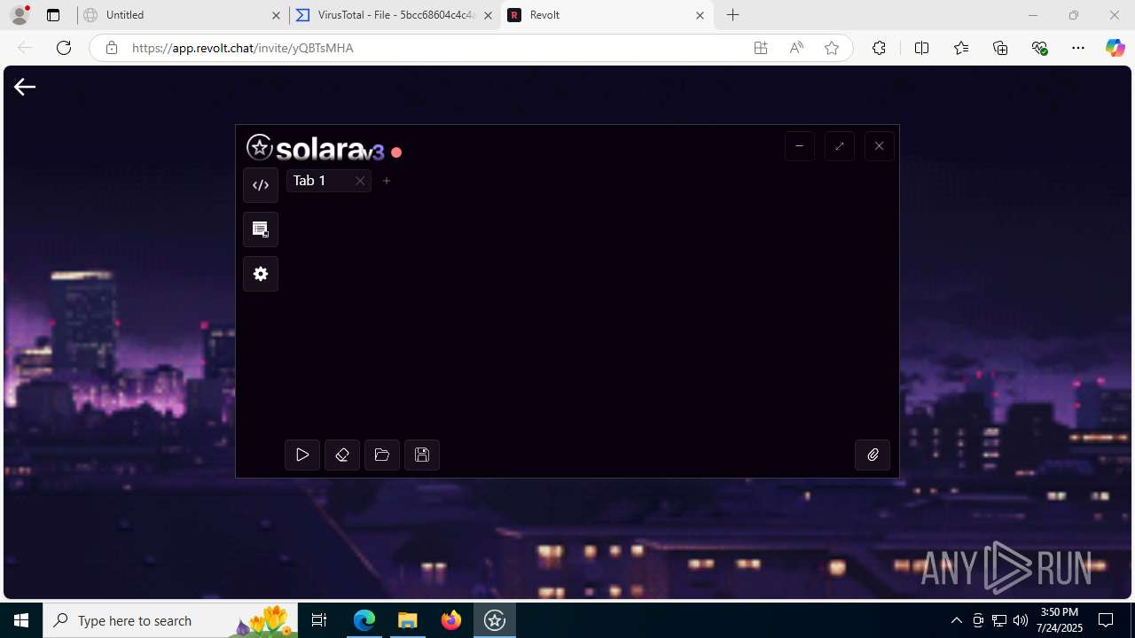Save script with the floppy disk icon
1135x638 pixels.
click(422, 455)
